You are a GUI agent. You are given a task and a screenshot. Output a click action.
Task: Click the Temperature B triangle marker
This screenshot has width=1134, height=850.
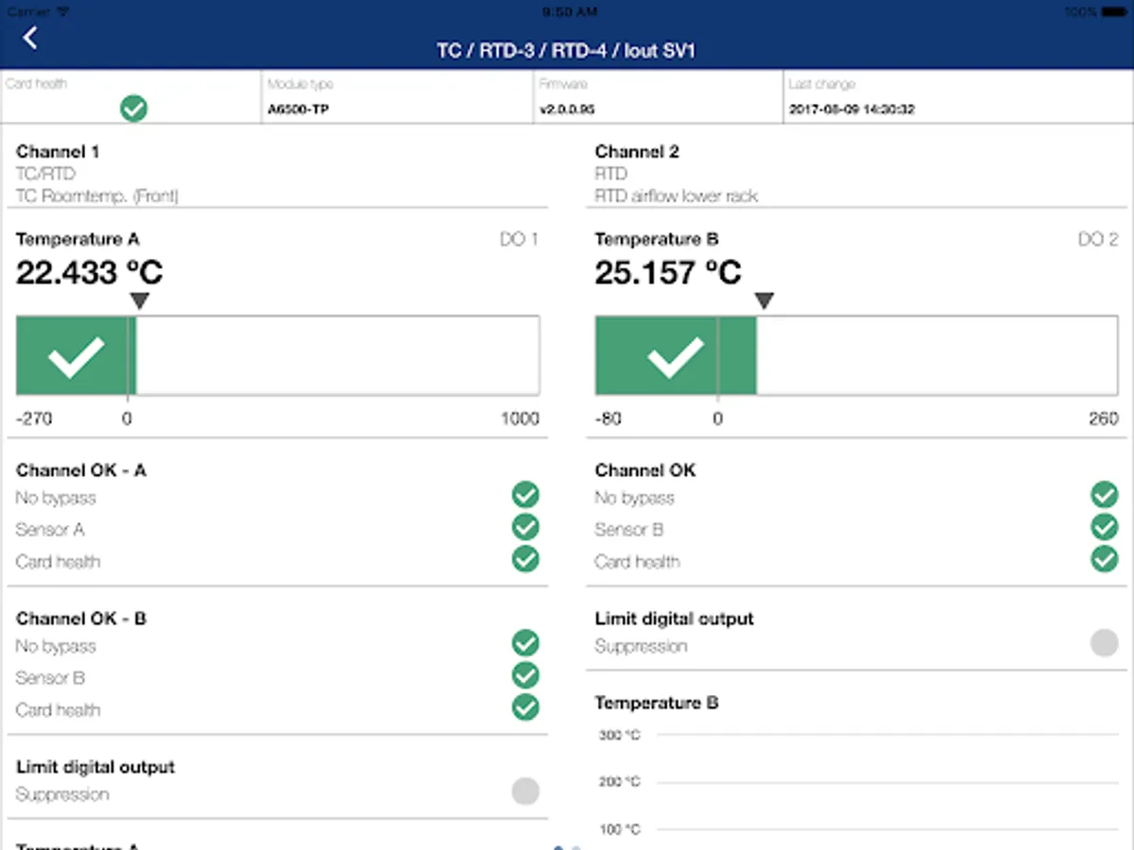pos(765,301)
